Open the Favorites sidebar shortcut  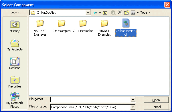(15, 82)
